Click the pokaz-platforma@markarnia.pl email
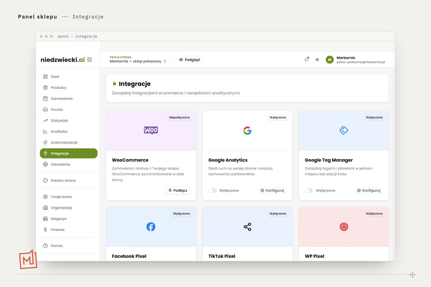431x287 pixels. [361, 62]
